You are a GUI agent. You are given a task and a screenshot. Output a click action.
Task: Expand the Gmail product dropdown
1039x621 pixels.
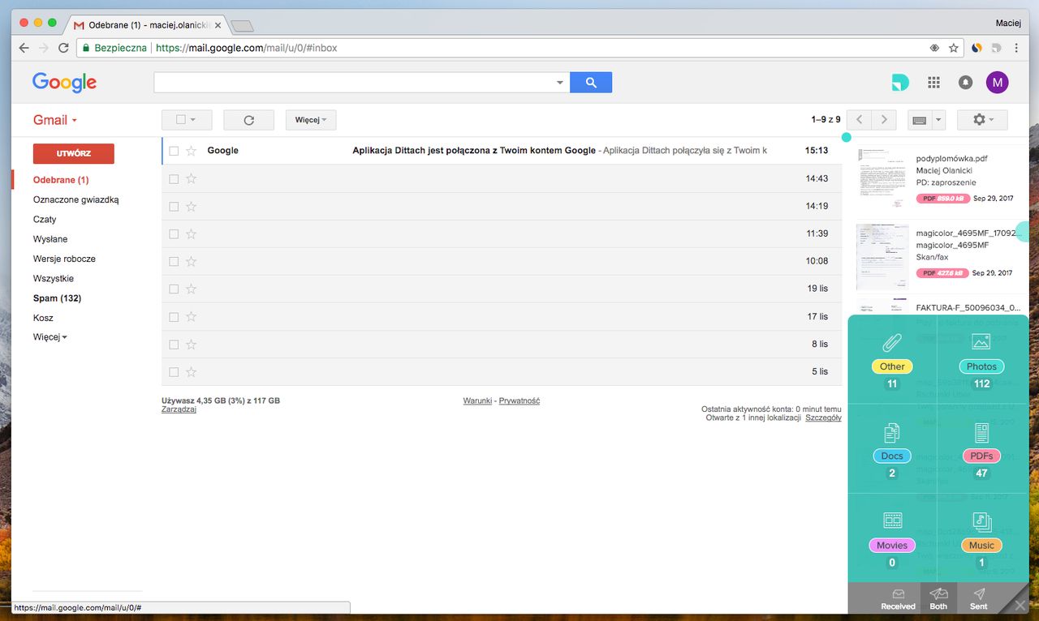(55, 120)
